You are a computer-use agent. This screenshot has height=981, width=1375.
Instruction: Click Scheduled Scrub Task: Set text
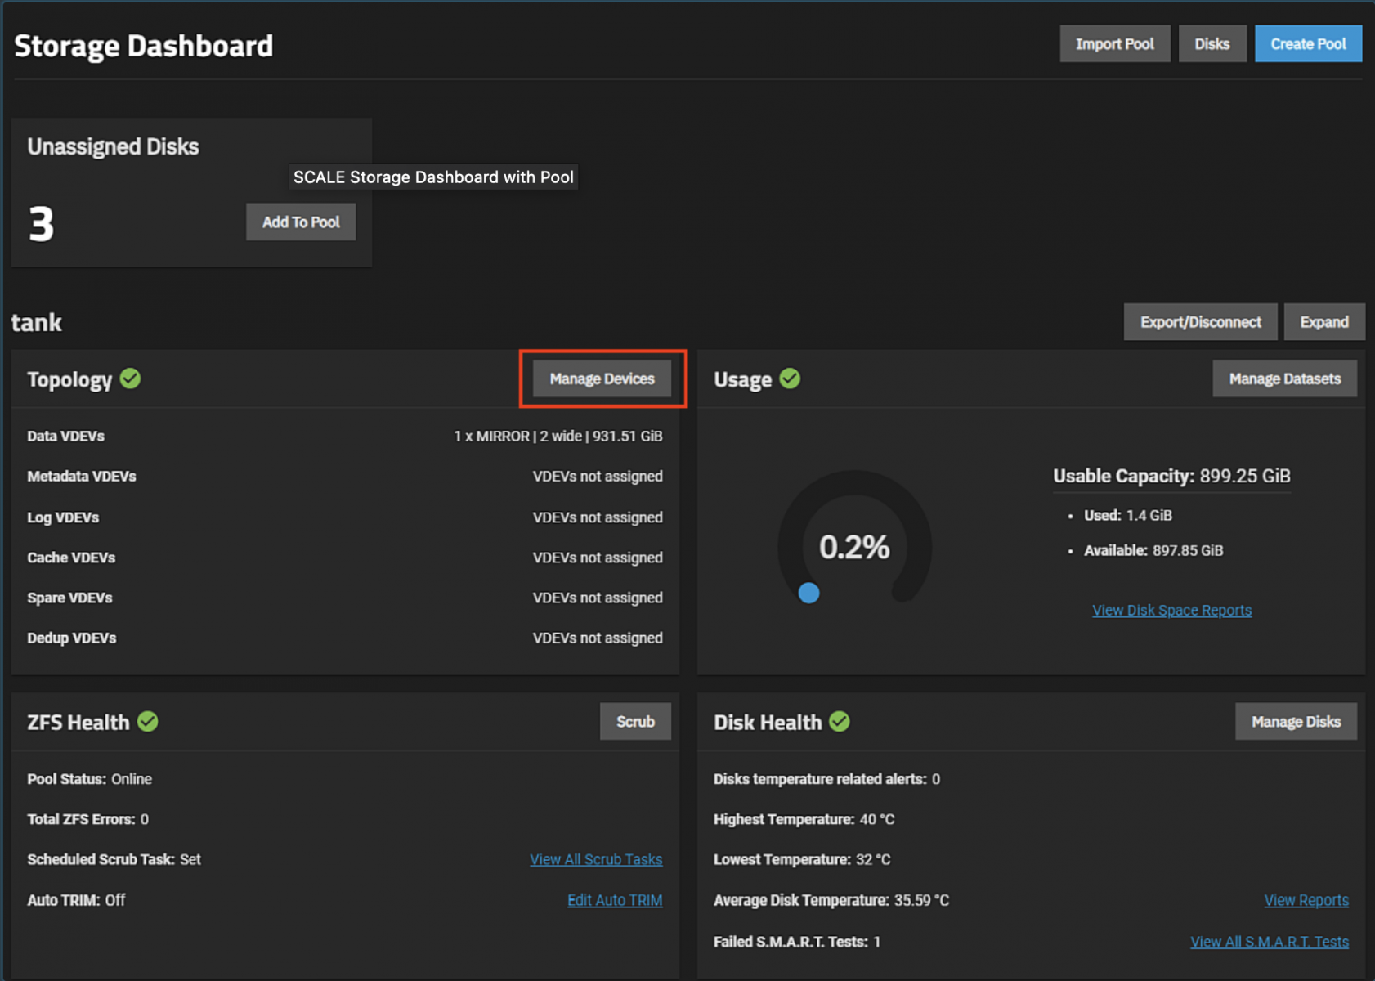(114, 859)
